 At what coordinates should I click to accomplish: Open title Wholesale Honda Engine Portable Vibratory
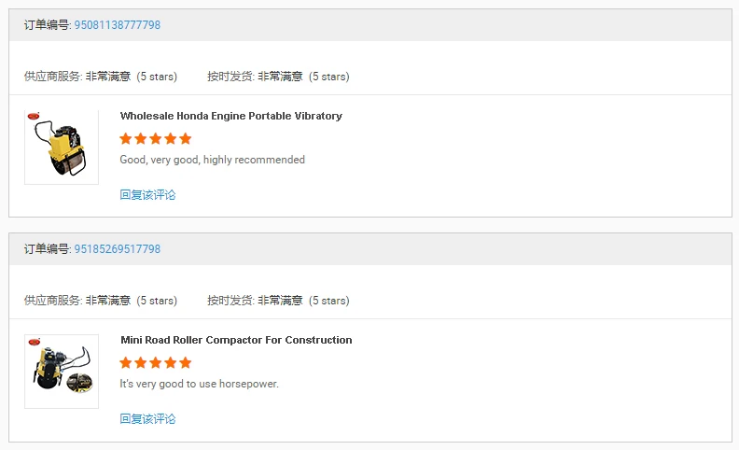[x=231, y=116]
